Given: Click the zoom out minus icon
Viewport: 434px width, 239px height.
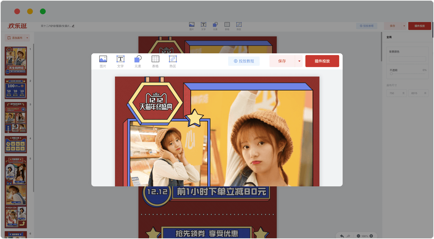Looking at the screenshot, I should pos(358,236).
